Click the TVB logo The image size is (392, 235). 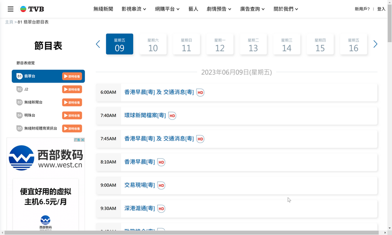pos(32,9)
